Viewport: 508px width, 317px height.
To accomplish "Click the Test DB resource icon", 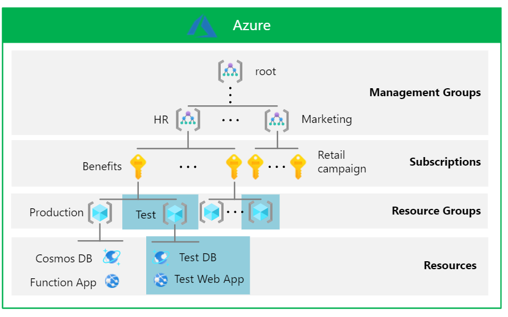I will click(162, 257).
